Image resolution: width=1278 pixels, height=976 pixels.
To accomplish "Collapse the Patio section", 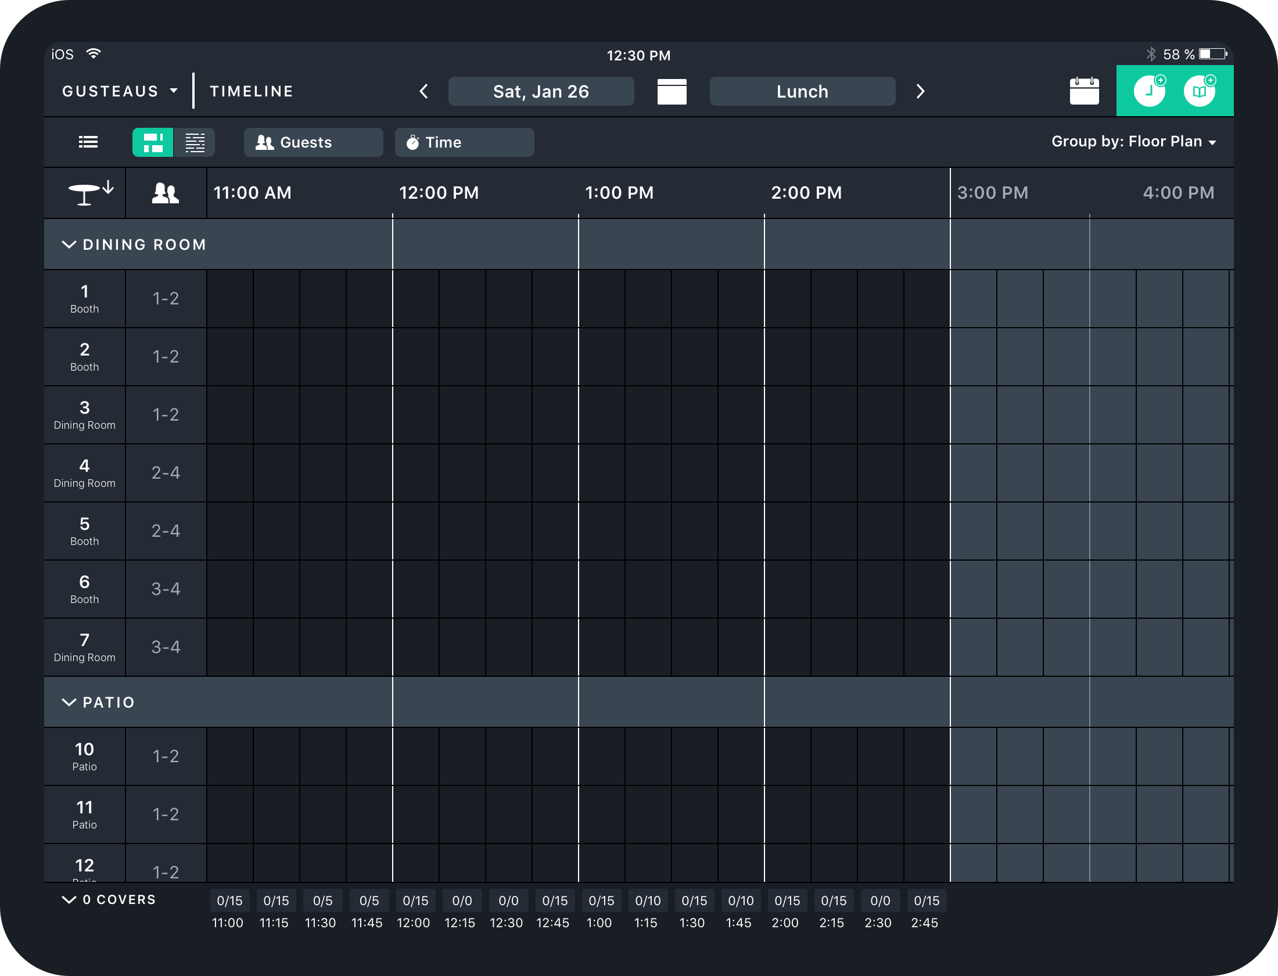I will click(69, 702).
